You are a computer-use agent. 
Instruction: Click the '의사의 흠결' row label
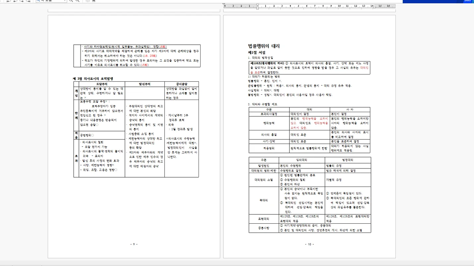[269, 135]
